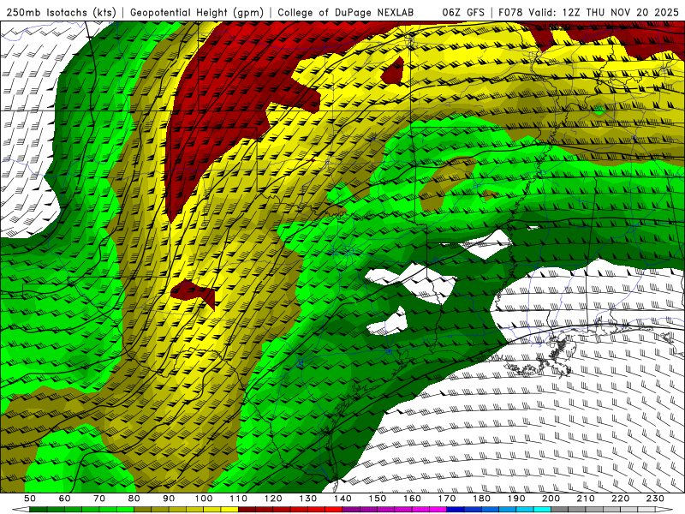The width and height of the screenshot is (685, 514).
Task: Click the colorbar label 130
Action: 308,499
